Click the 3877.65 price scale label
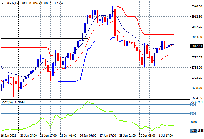This screenshot has width=204, height=139. (197, 27)
